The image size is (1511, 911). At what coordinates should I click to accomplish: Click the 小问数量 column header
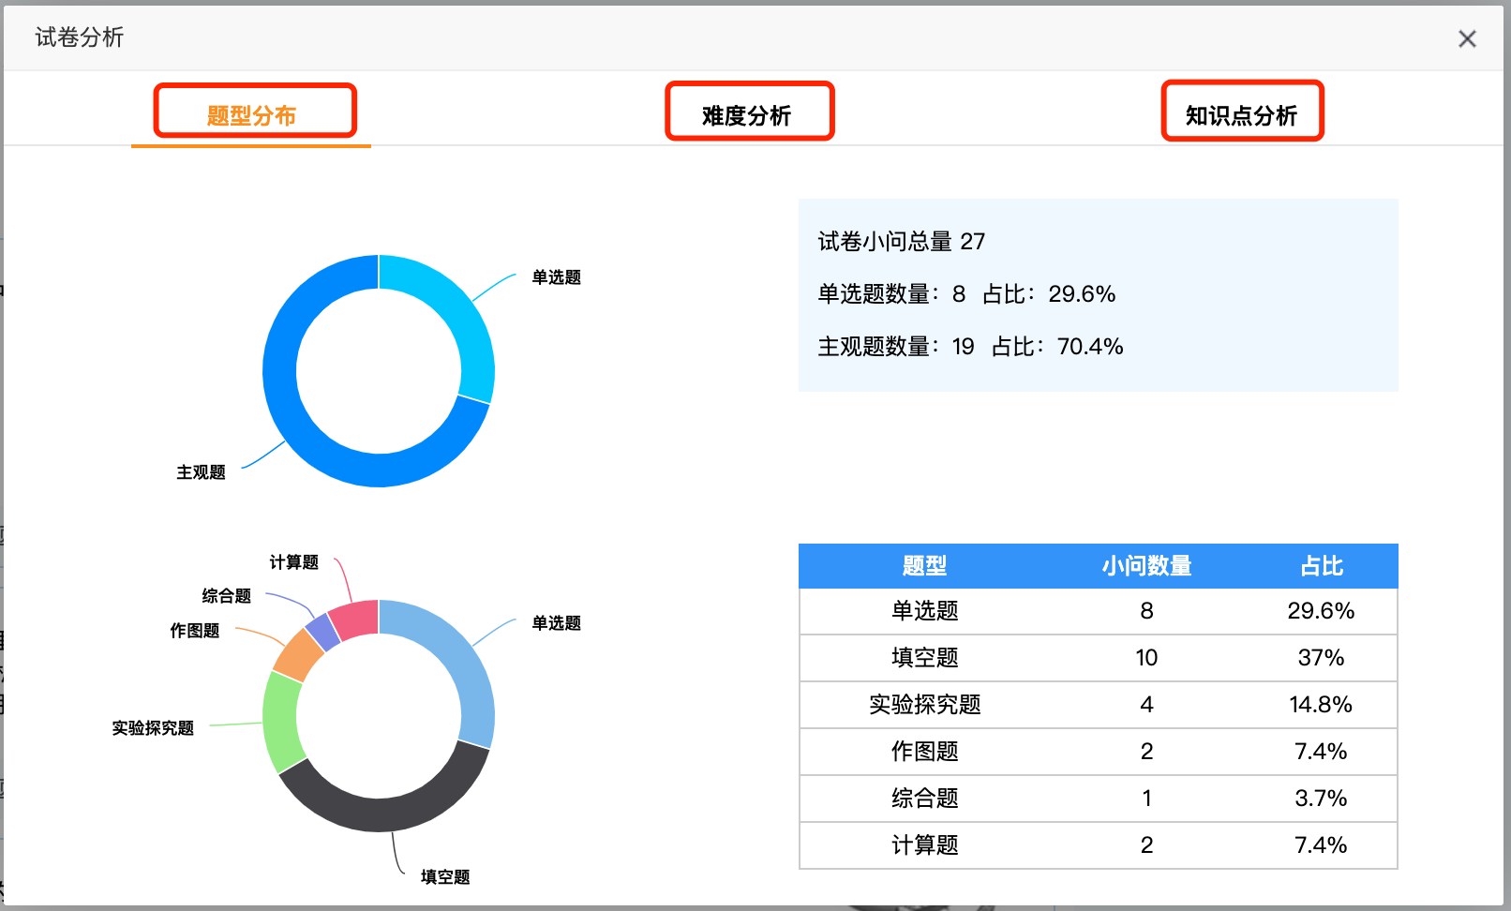[1146, 566]
